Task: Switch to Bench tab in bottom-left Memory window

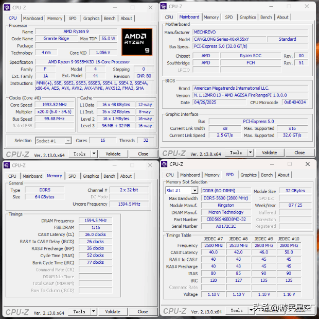Action: click(x=109, y=176)
